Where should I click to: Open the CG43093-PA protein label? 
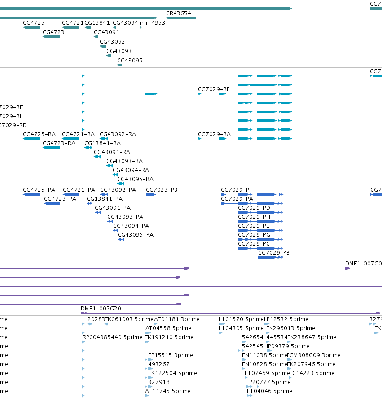point(125,217)
